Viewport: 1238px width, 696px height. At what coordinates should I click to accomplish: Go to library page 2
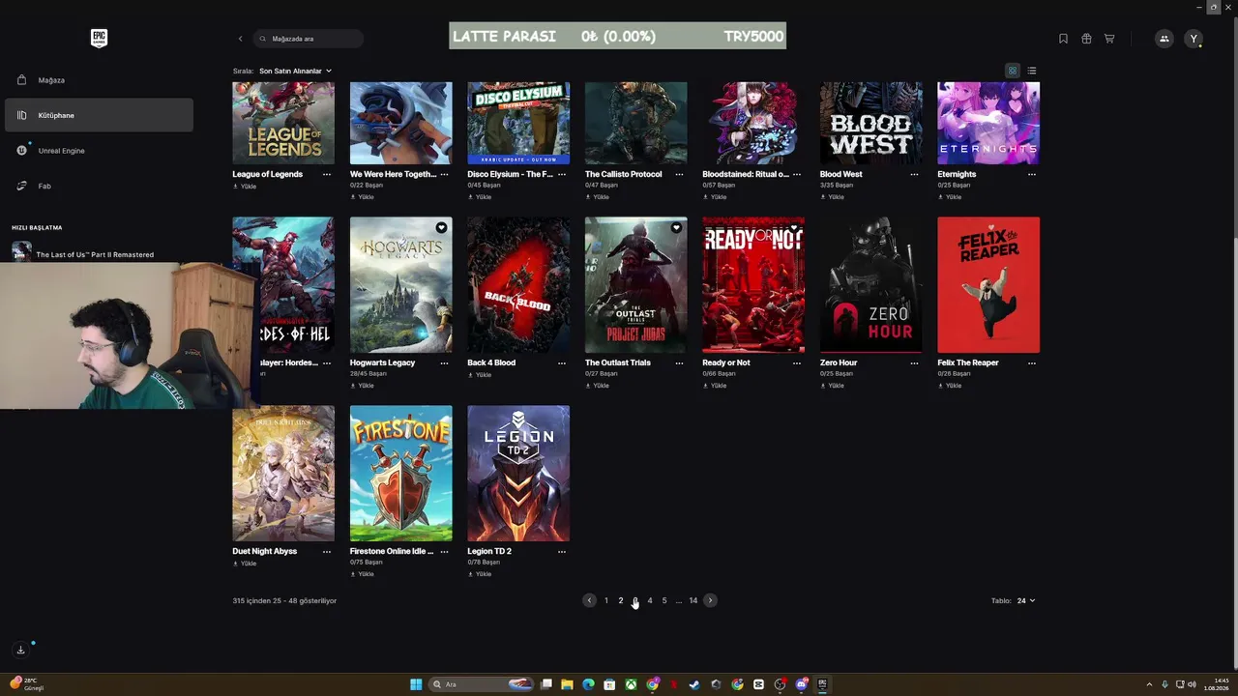pyautogui.click(x=621, y=600)
